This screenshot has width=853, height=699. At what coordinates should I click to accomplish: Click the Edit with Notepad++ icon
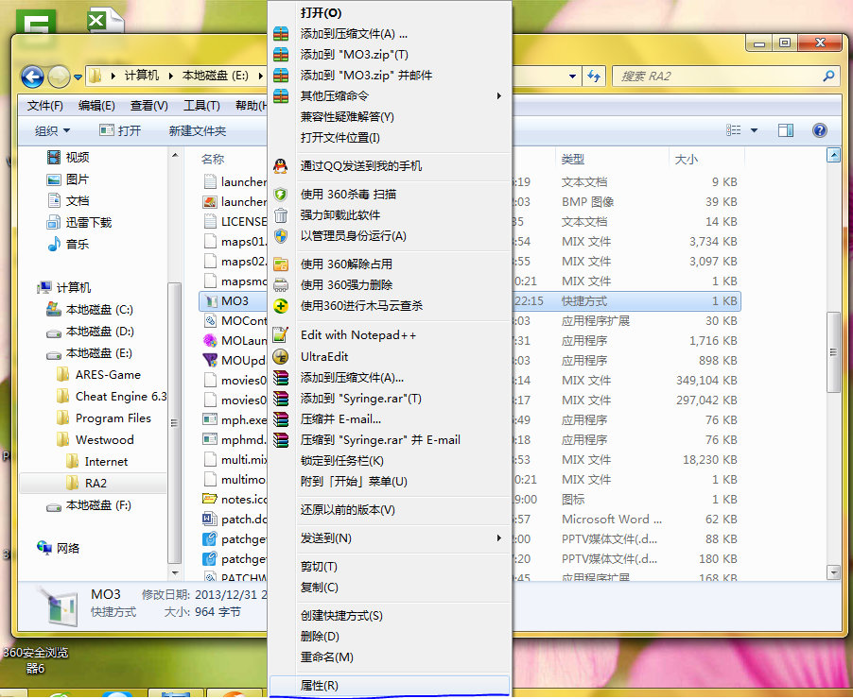click(281, 334)
